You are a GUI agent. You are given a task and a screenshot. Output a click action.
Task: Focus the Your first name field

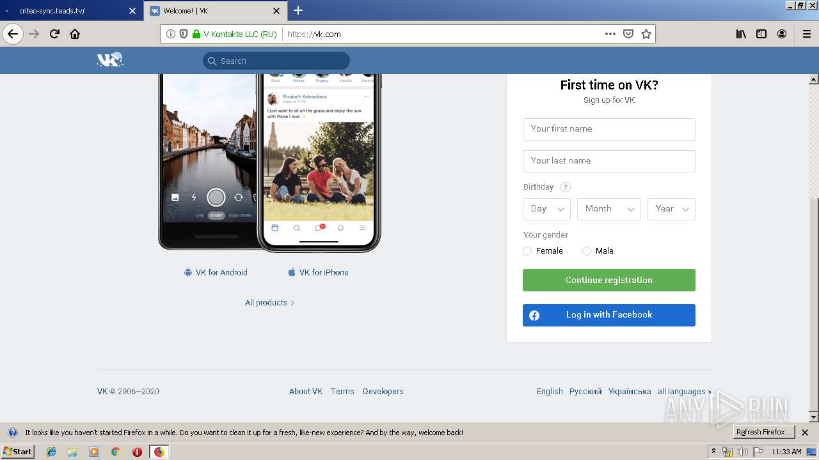point(609,129)
